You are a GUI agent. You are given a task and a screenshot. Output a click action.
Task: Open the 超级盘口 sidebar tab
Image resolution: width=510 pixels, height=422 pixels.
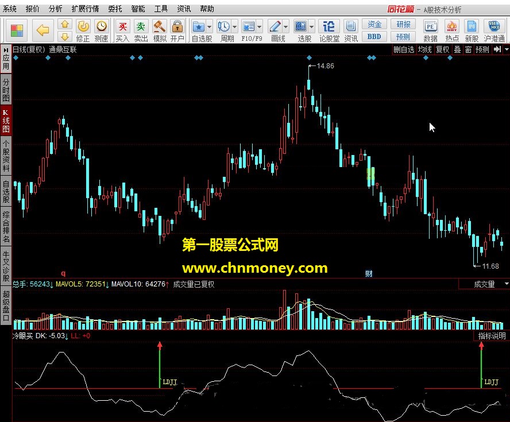pyautogui.click(x=6, y=305)
